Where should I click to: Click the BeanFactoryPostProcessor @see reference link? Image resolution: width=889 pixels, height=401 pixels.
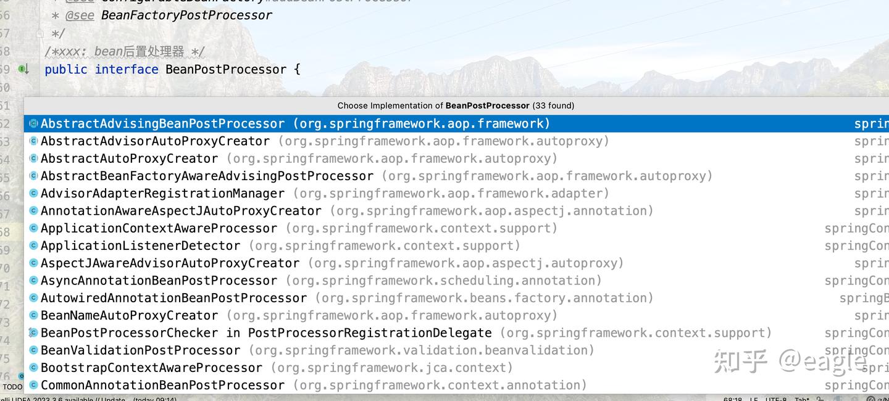[x=186, y=15]
